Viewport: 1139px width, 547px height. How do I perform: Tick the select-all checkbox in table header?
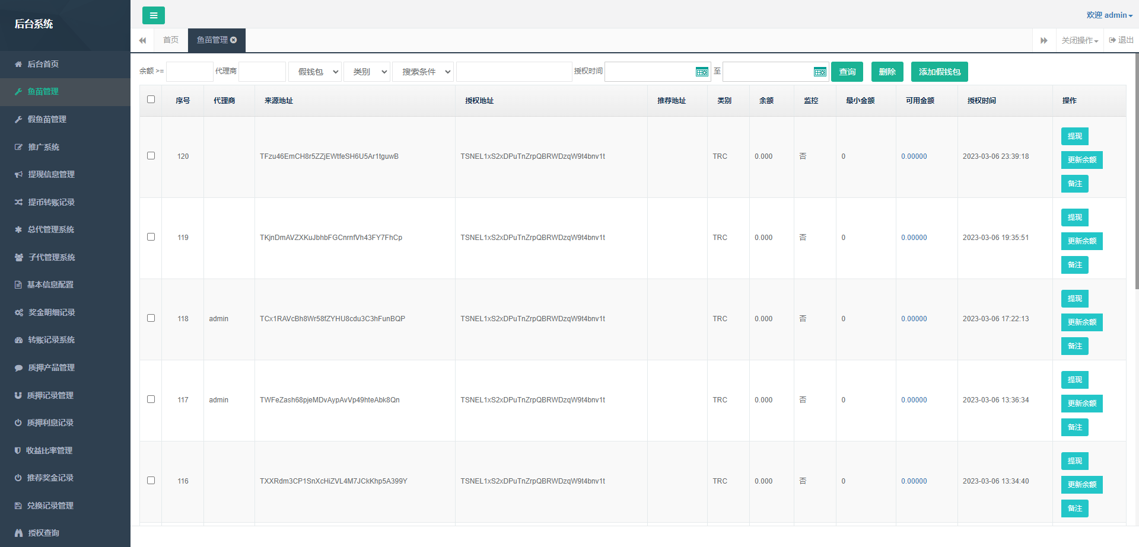tap(151, 100)
